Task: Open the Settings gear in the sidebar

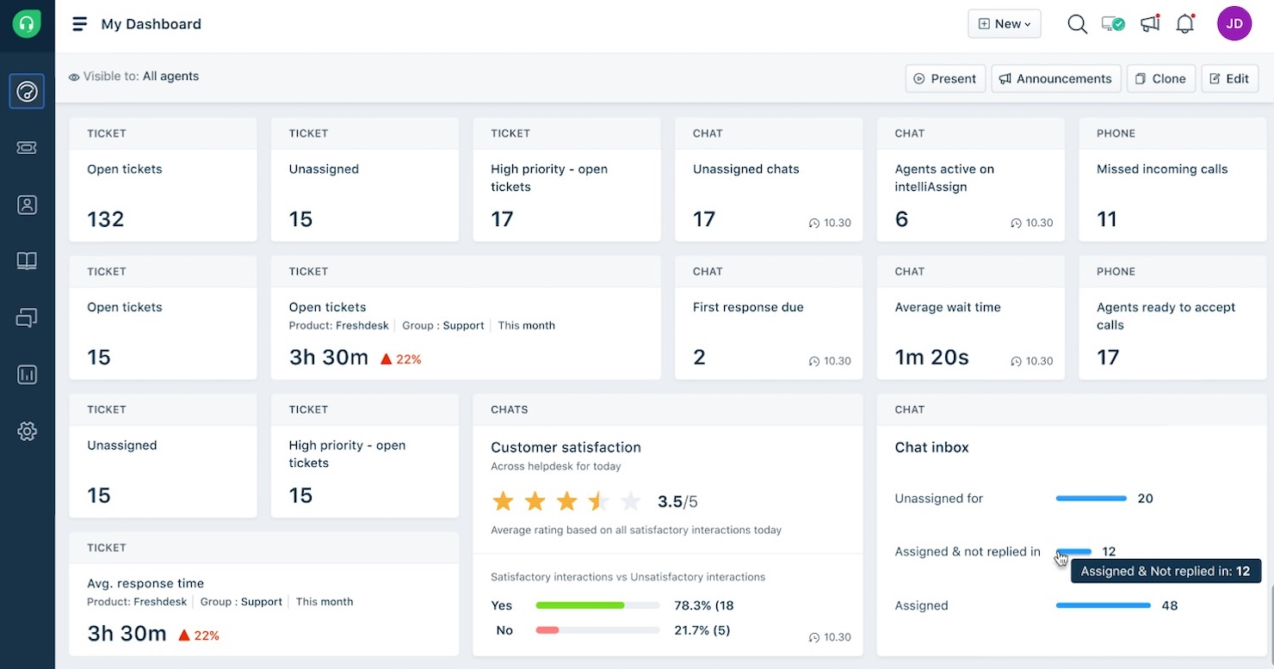Action: click(x=27, y=431)
